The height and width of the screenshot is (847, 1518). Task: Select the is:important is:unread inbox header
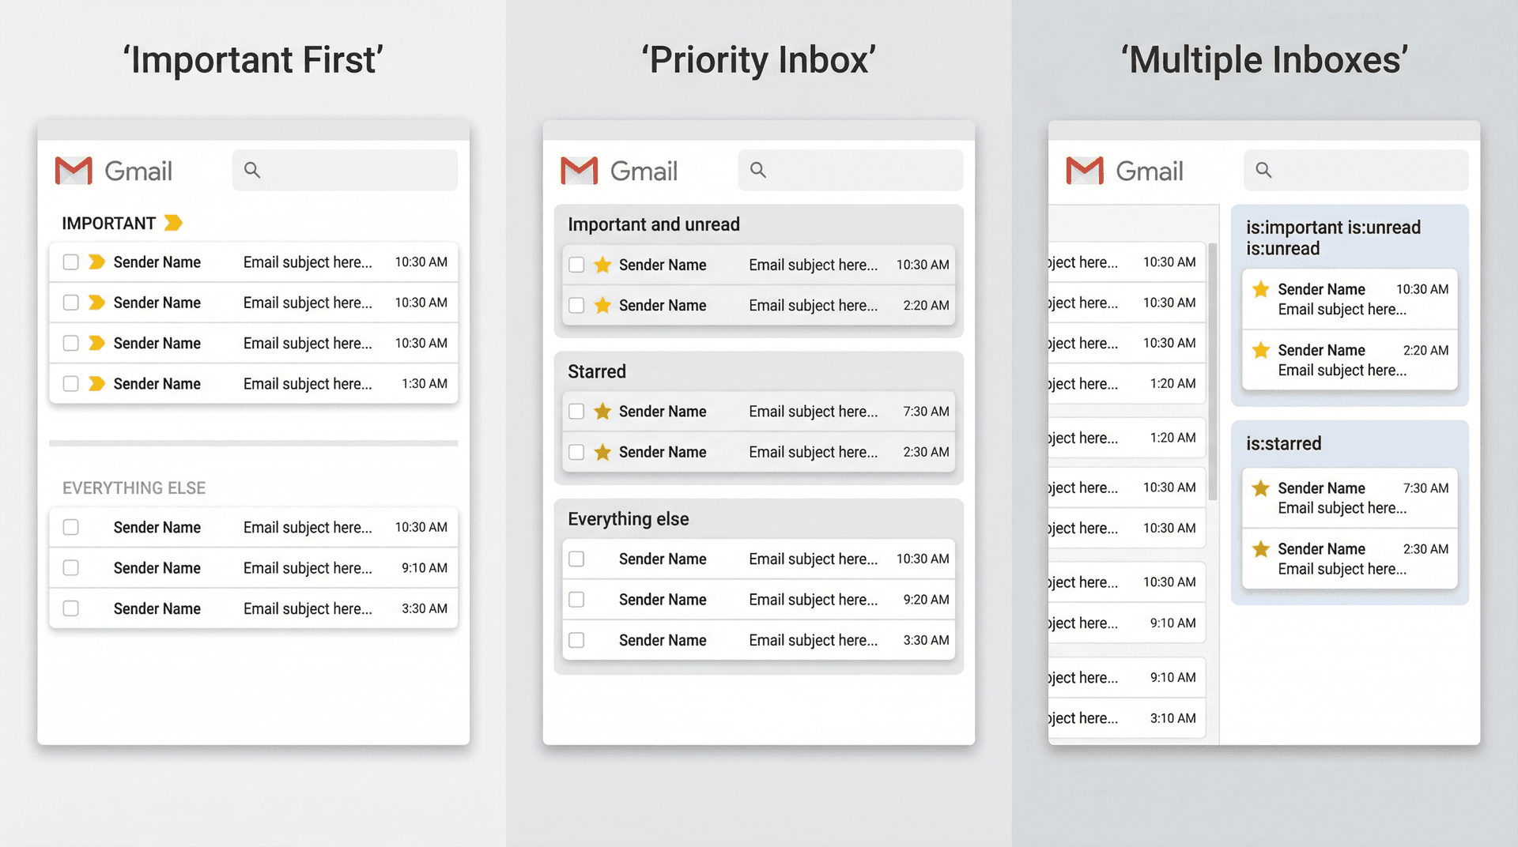point(1334,237)
